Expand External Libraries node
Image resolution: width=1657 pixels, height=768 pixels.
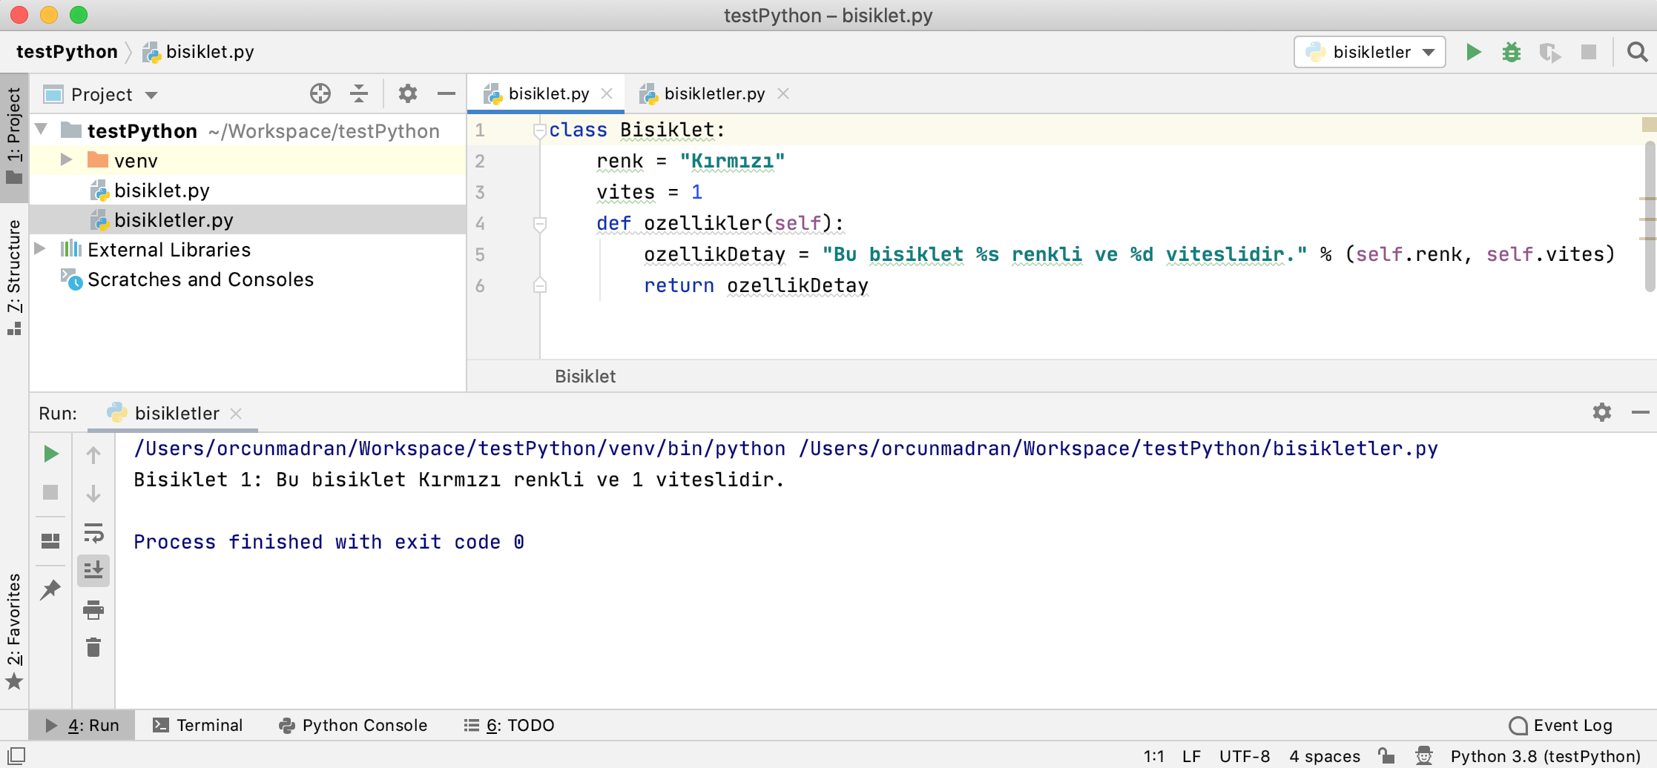pyautogui.click(x=41, y=248)
